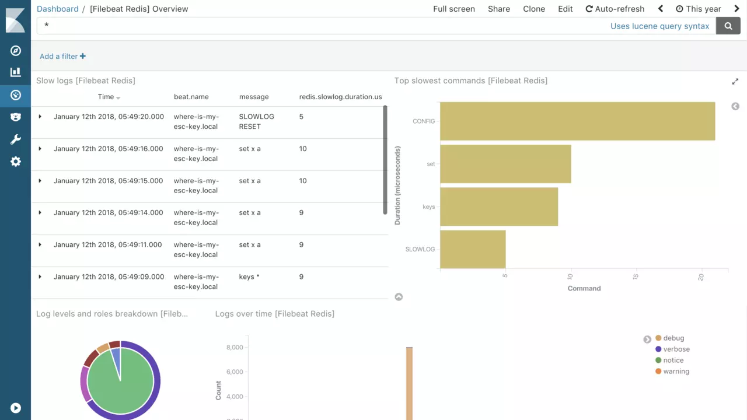Open Visualize via the bar chart sidebar icon

(x=16, y=72)
